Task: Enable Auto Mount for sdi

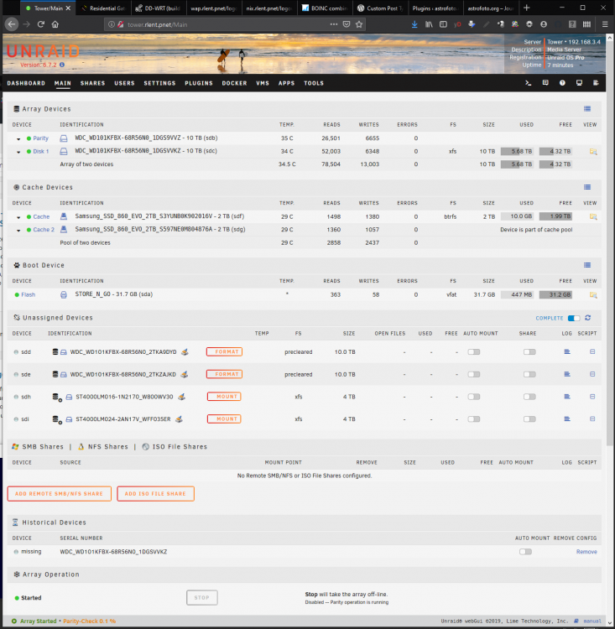Action: click(474, 419)
